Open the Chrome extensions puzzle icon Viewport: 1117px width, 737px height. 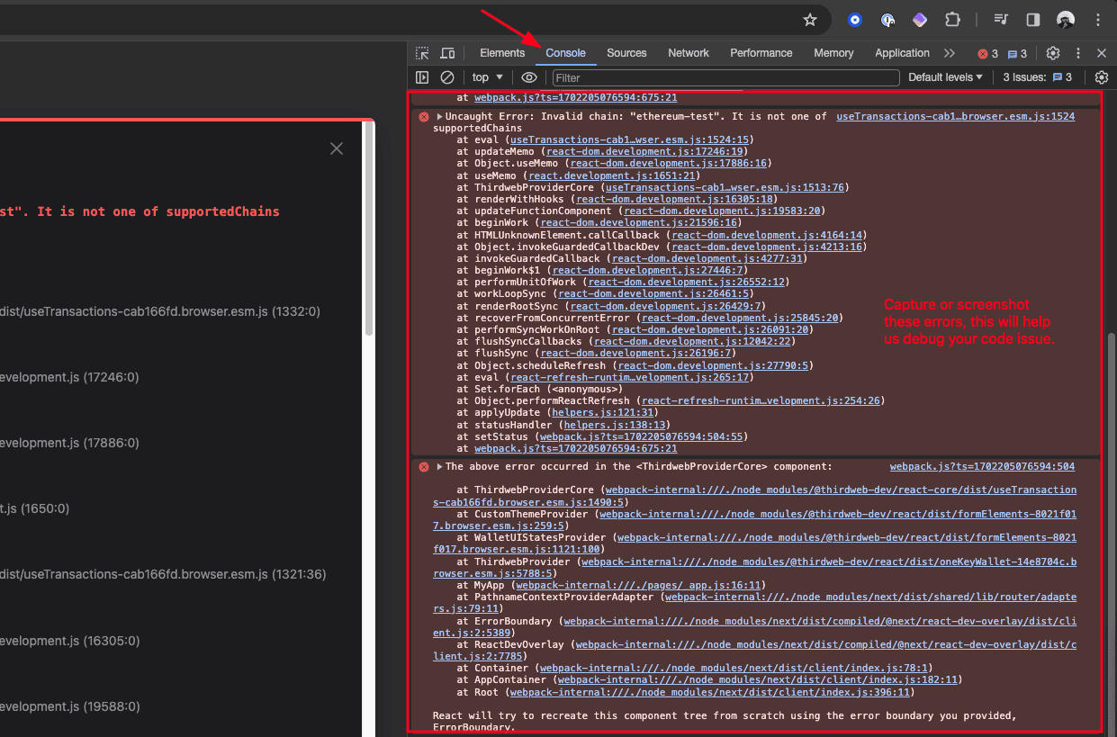[x=951, y=19]
